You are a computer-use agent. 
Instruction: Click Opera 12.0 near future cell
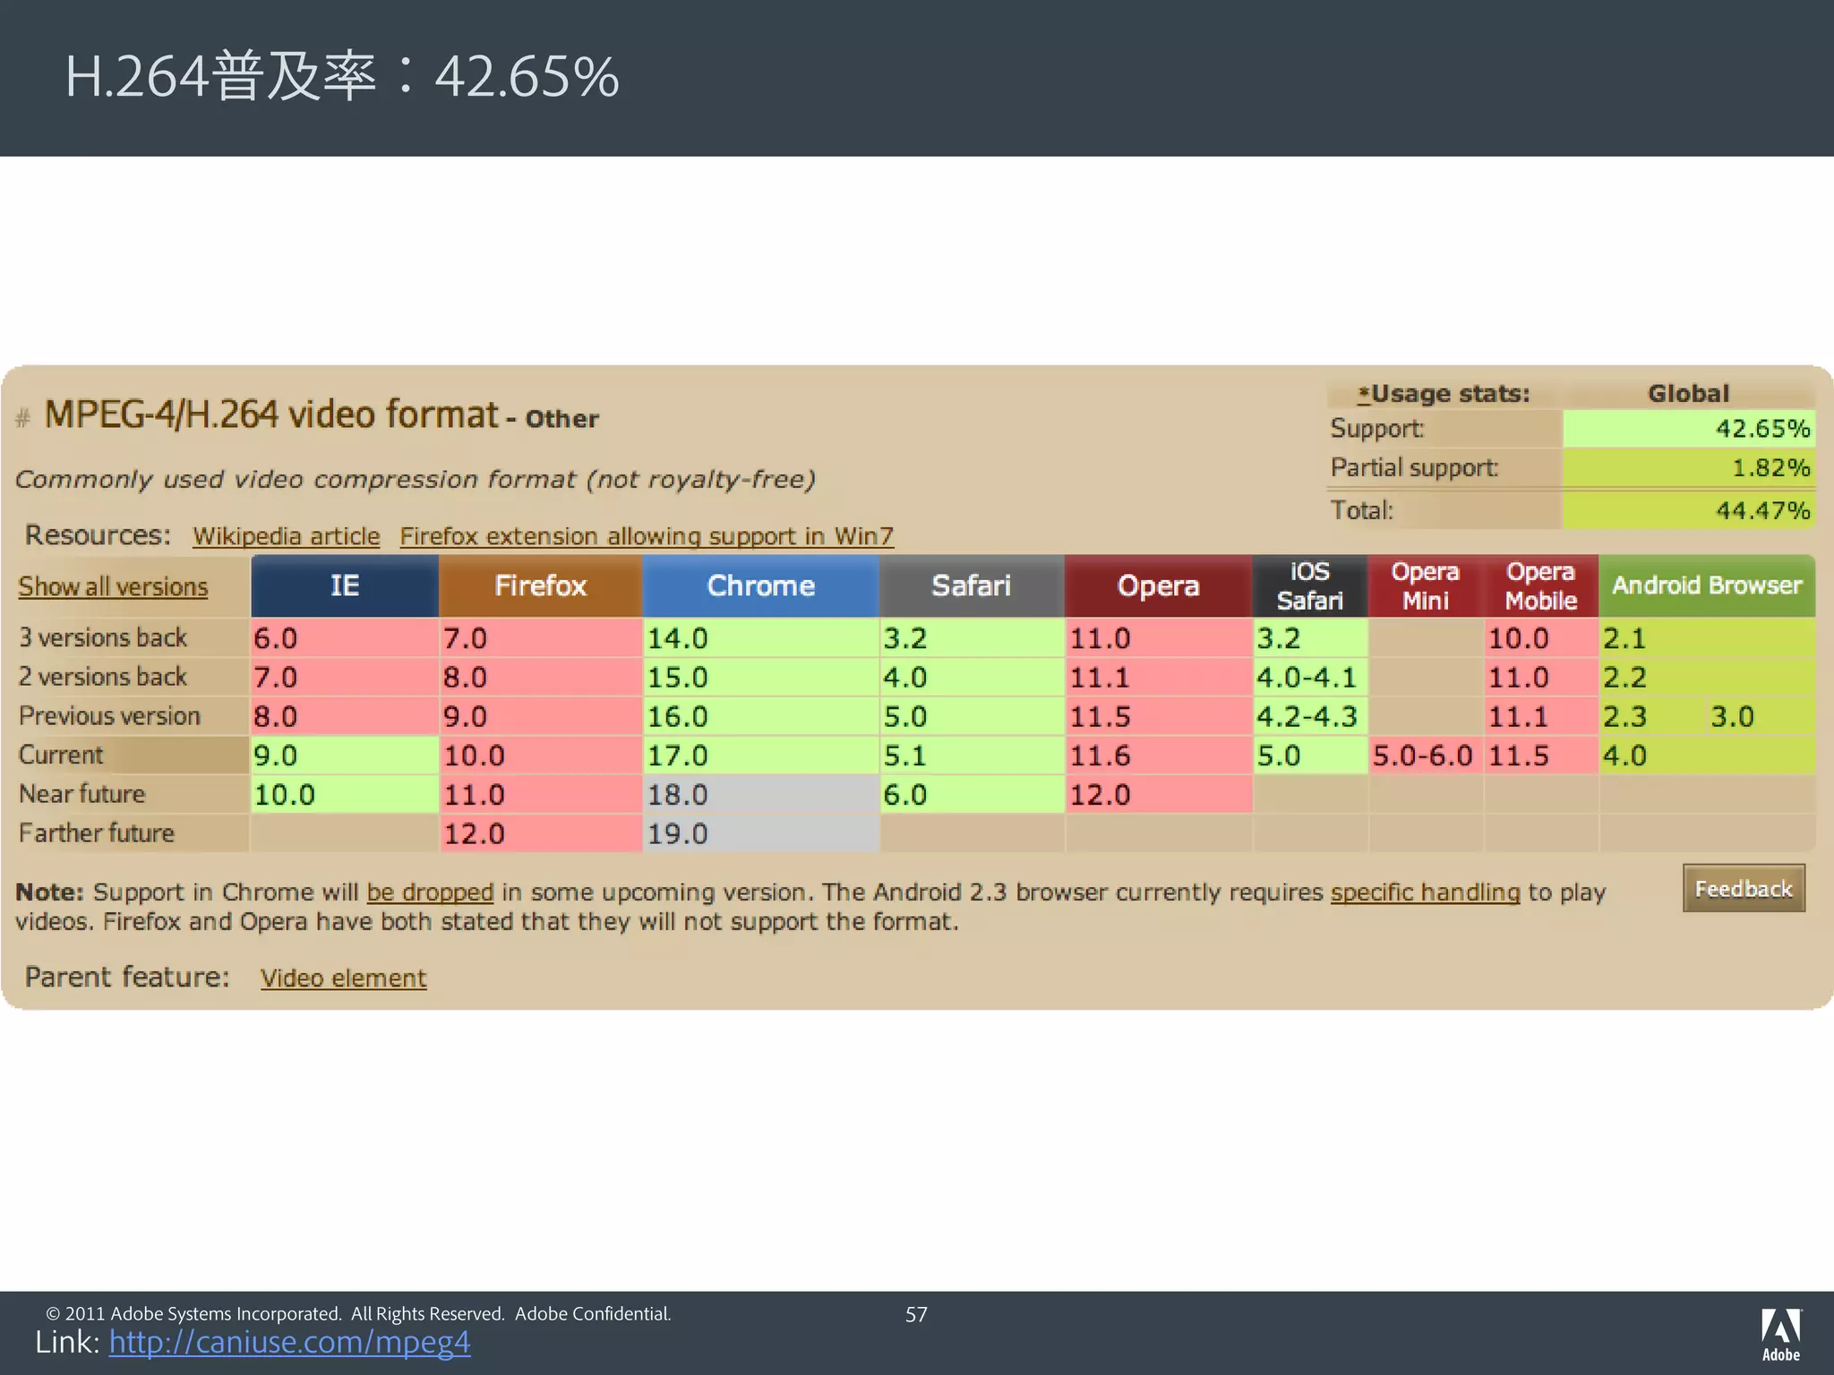[x=1159, y=794]
